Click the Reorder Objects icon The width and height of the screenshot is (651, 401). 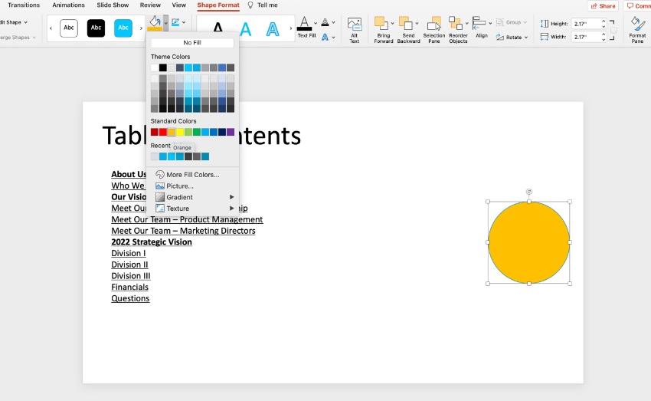(456, 24)
